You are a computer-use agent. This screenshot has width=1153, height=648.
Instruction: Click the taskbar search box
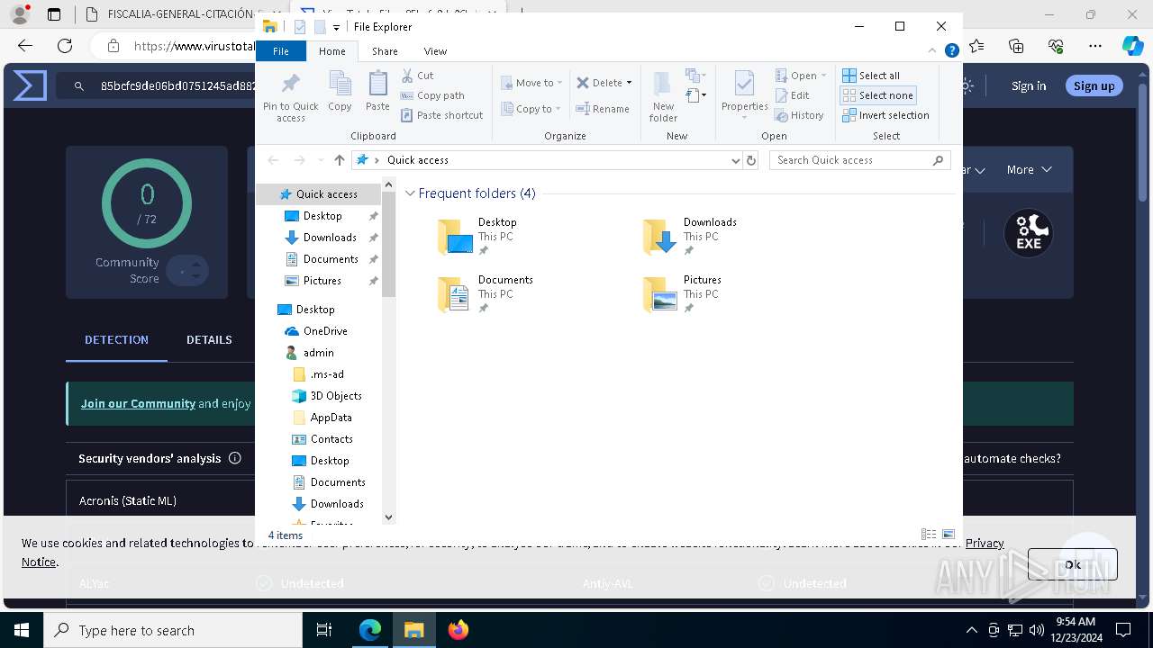coord(173,630)
